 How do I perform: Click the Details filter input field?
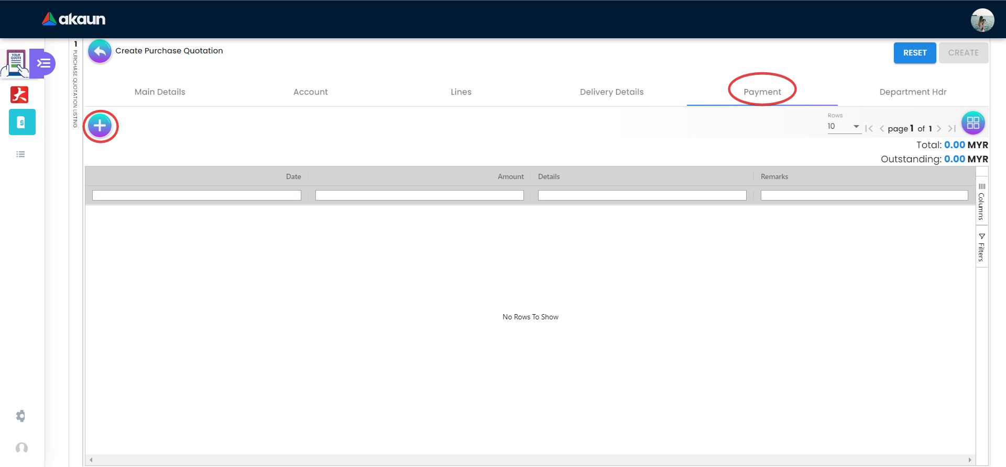click(x=642, y=195)
